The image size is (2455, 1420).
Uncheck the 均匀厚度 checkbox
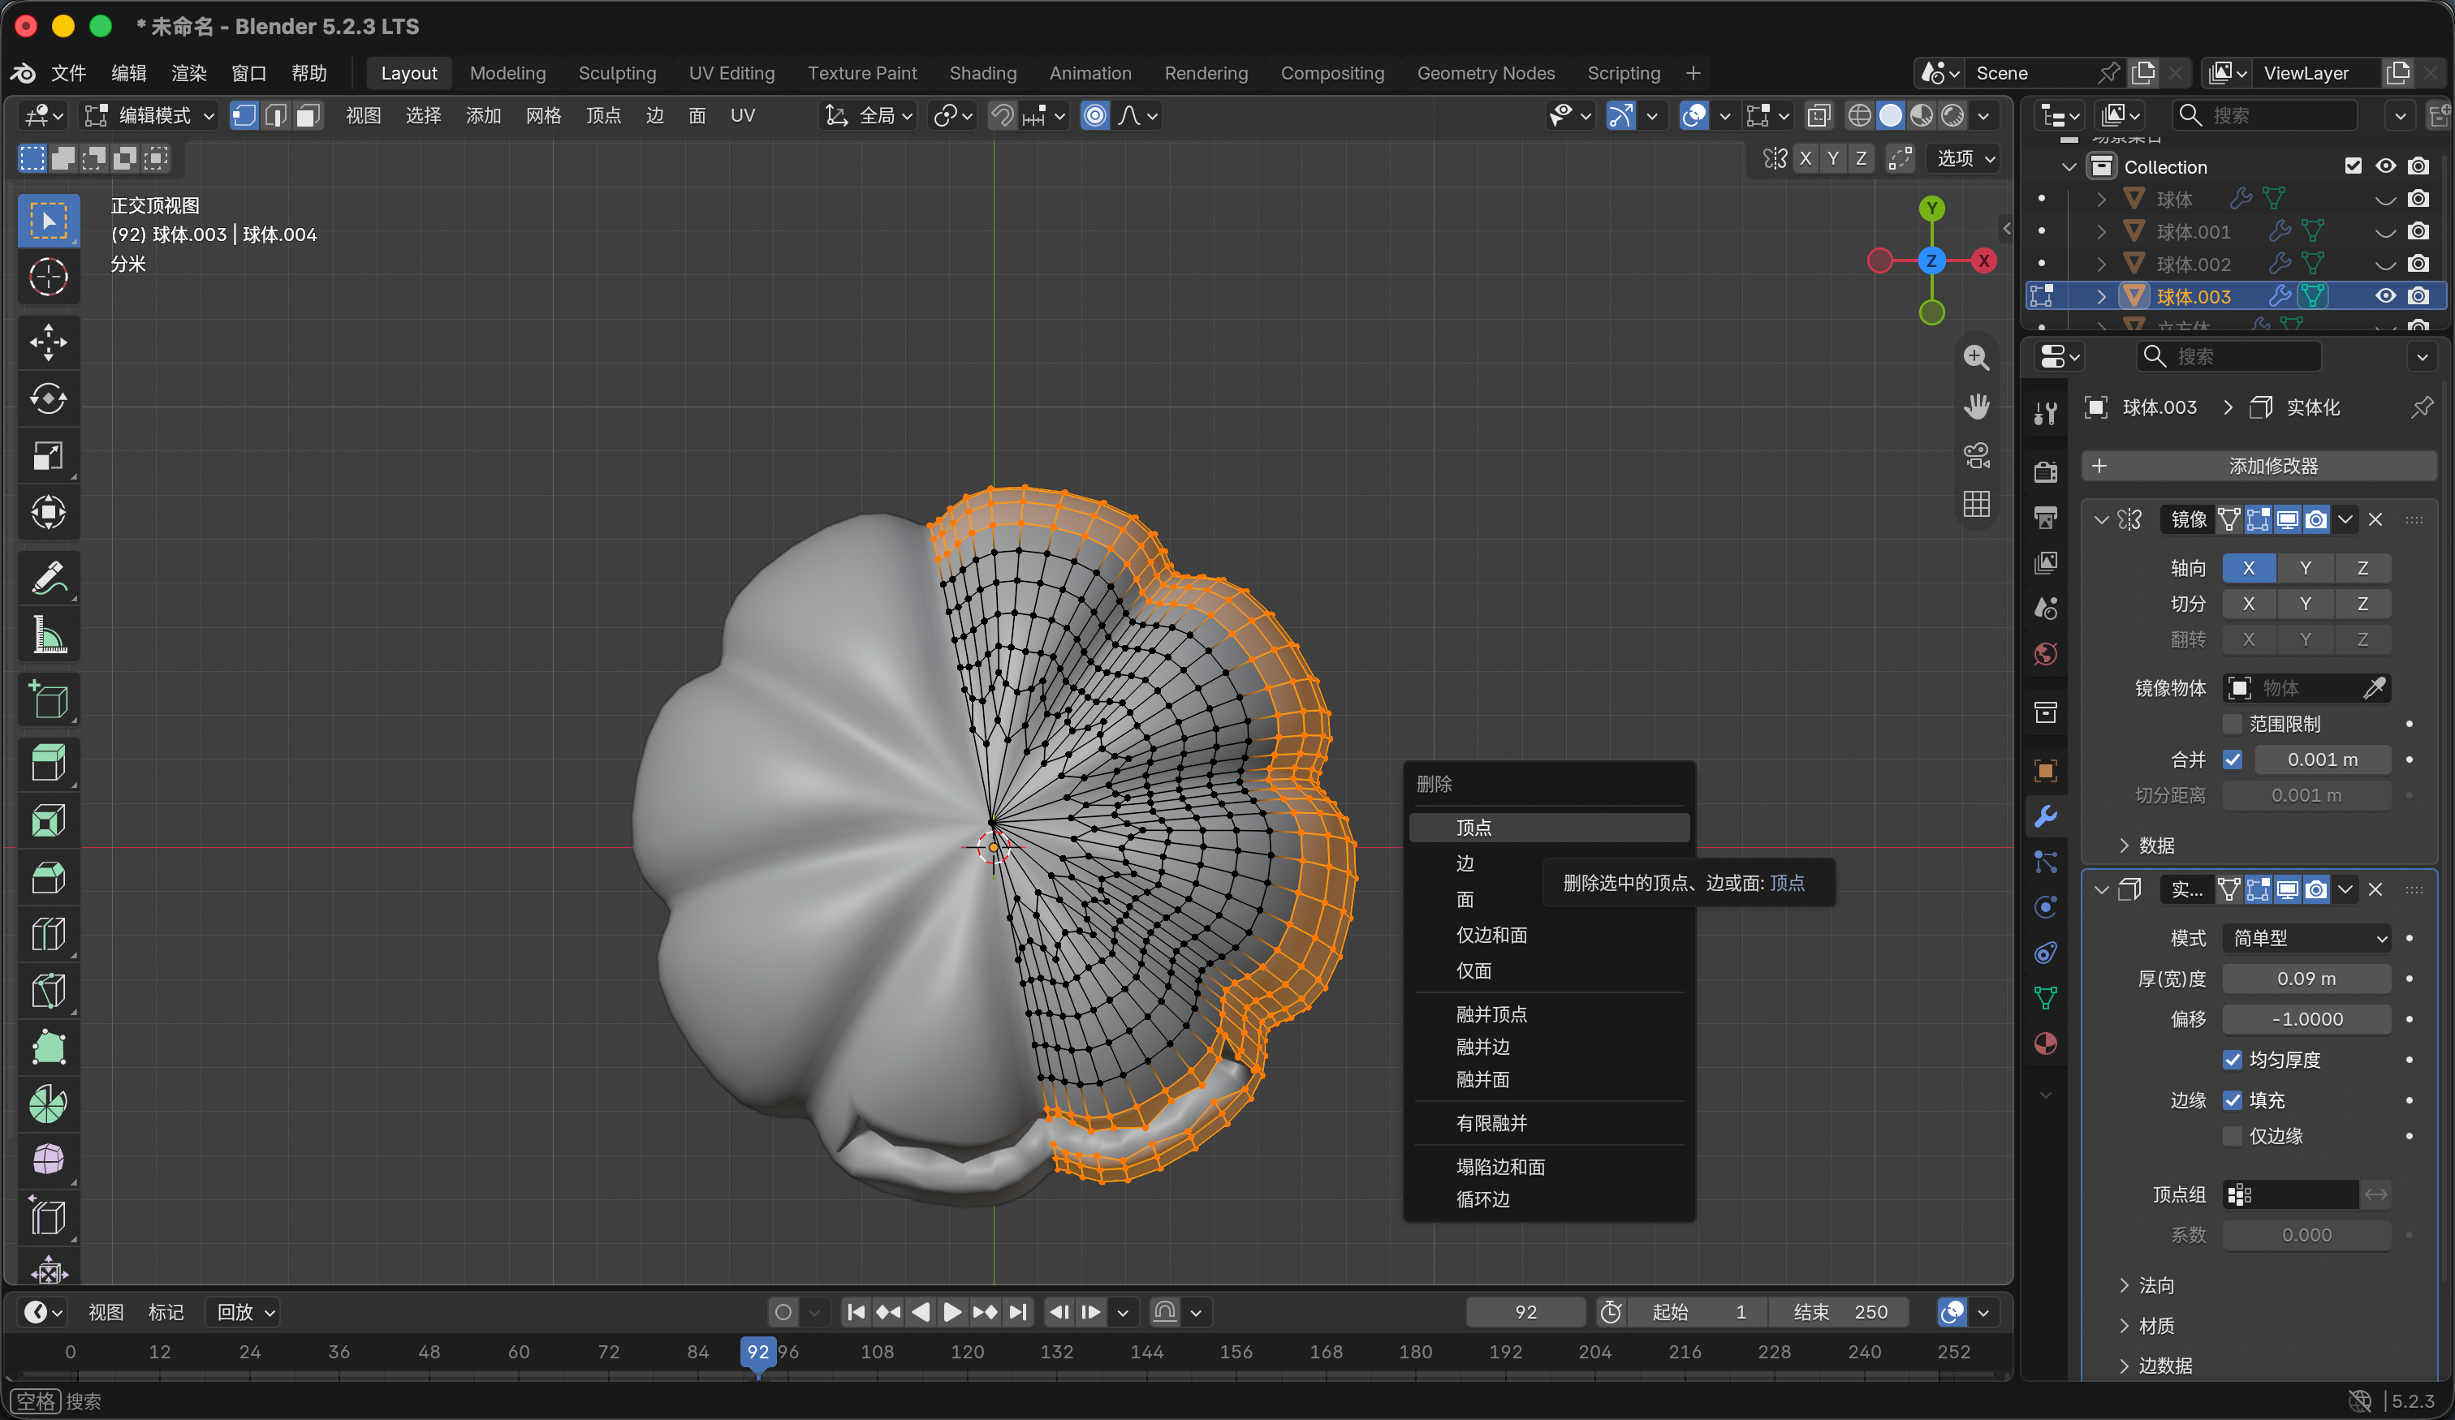pyautogui.click(x=2233, y=1060)
